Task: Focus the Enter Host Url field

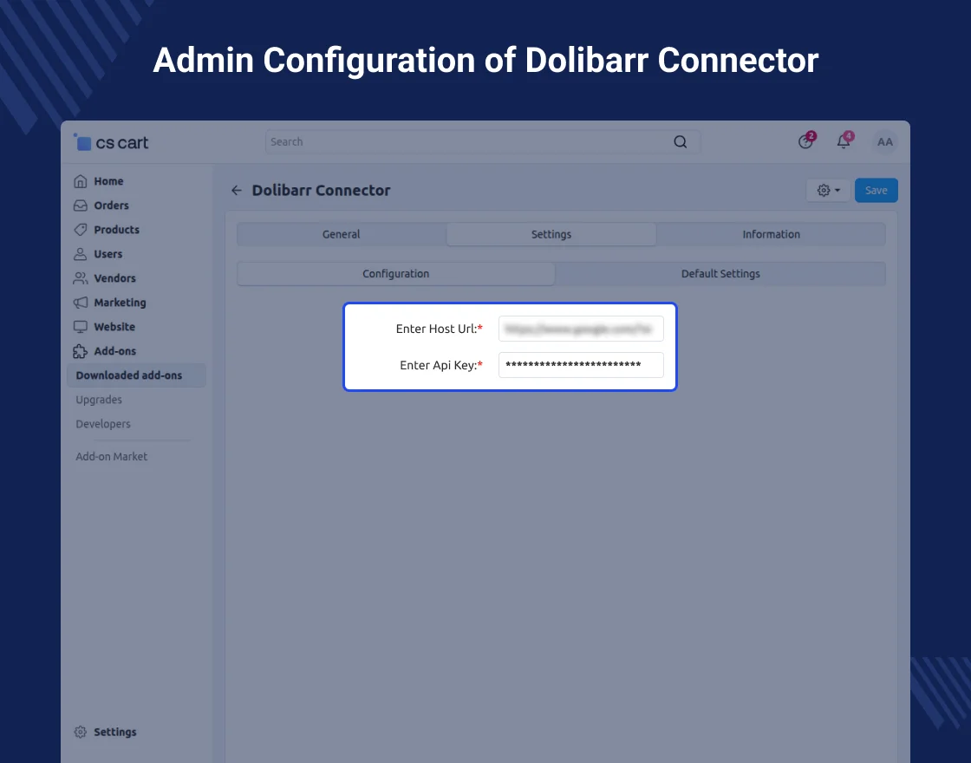Action: (x=581, y=329)
